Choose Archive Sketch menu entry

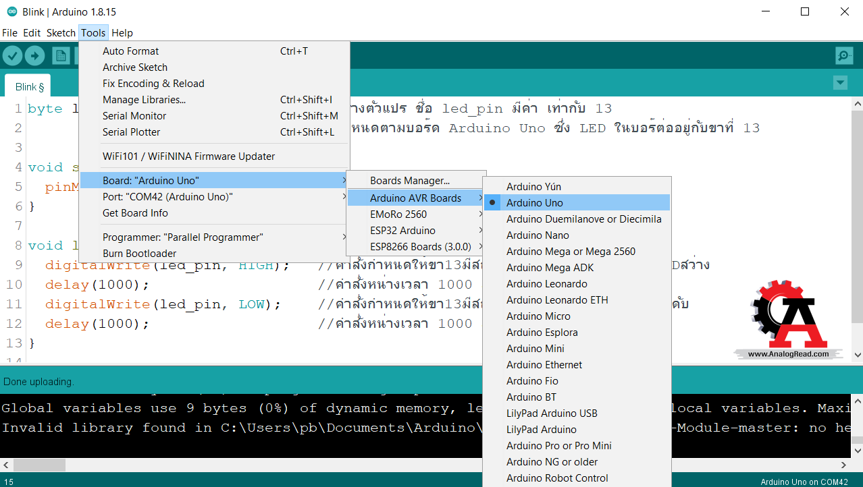click(x=215, y=67)
